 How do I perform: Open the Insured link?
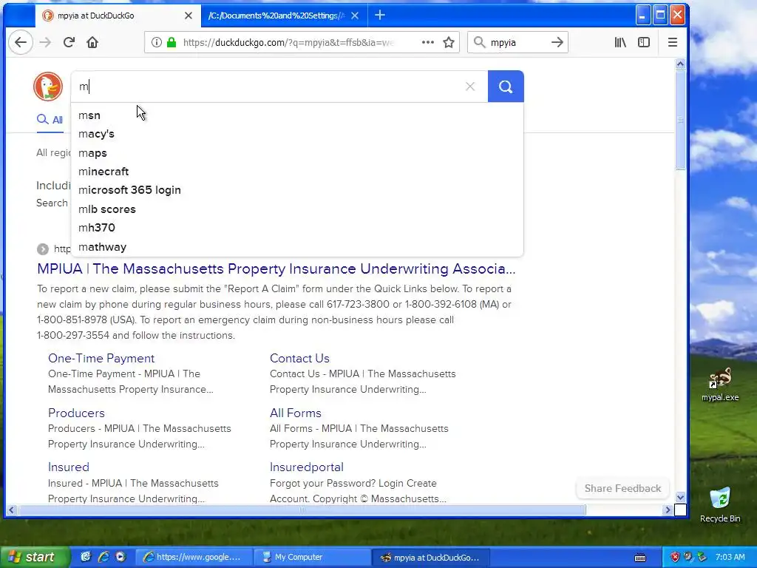69,467
